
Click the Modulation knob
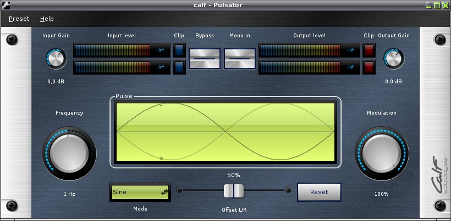pos(381,153)
